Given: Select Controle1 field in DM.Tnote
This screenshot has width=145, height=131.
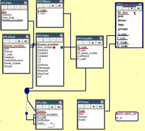Looking at the screenshot, I should pyautogui.click(x=43, y=53).
